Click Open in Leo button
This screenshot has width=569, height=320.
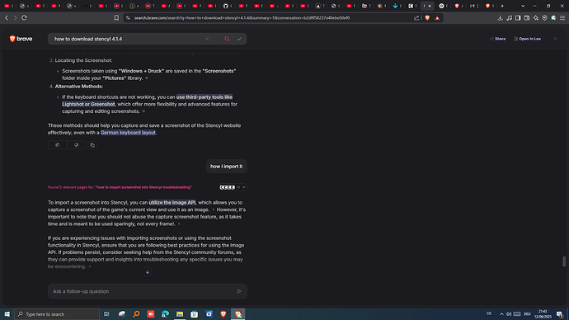coord(527,39)
